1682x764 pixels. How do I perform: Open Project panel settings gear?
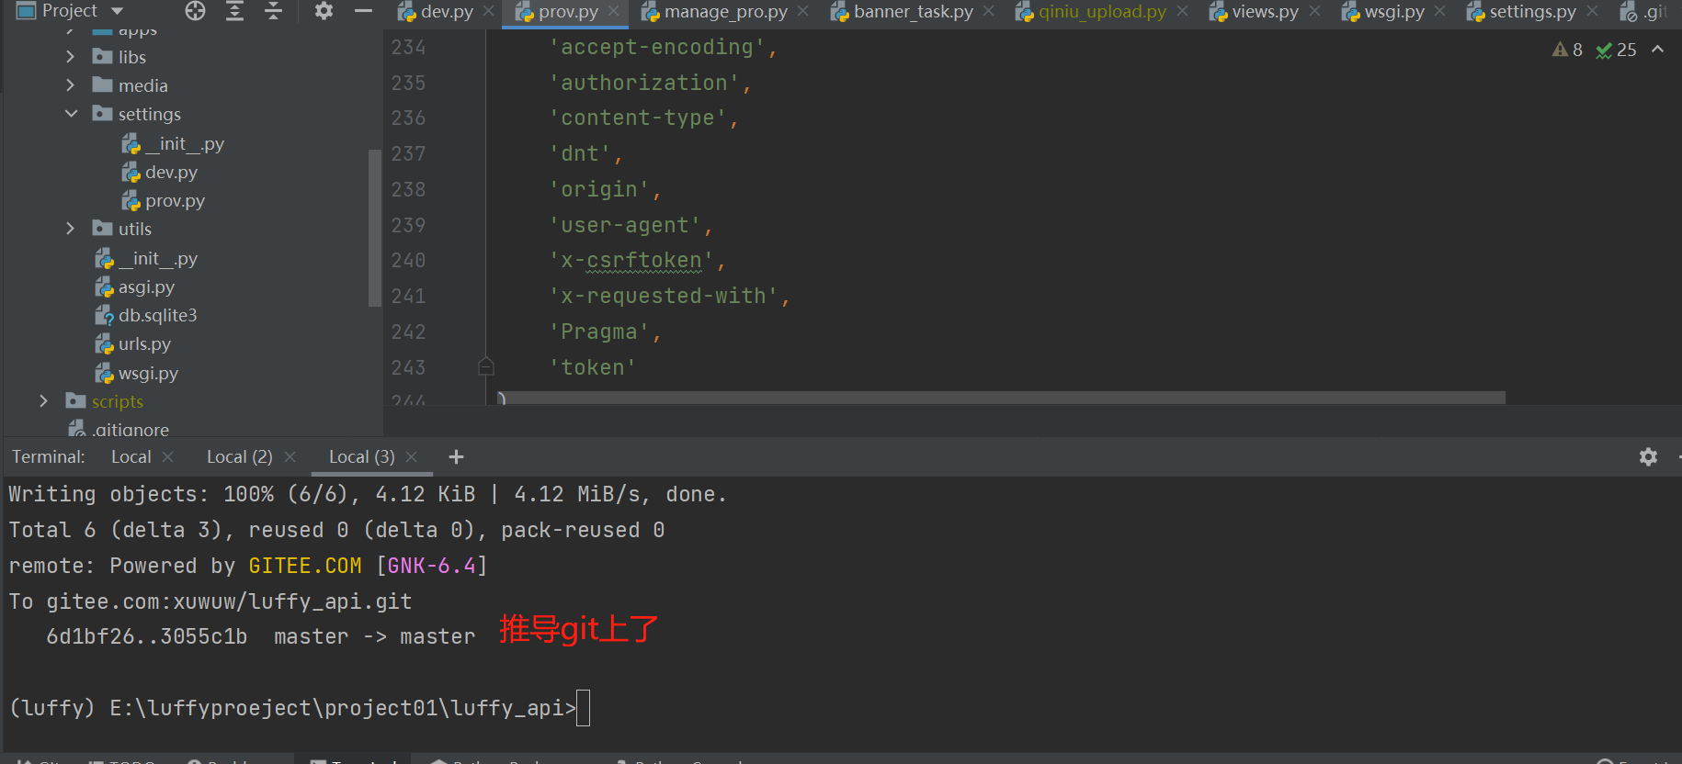pyautogui.click(x=324, y=11)
